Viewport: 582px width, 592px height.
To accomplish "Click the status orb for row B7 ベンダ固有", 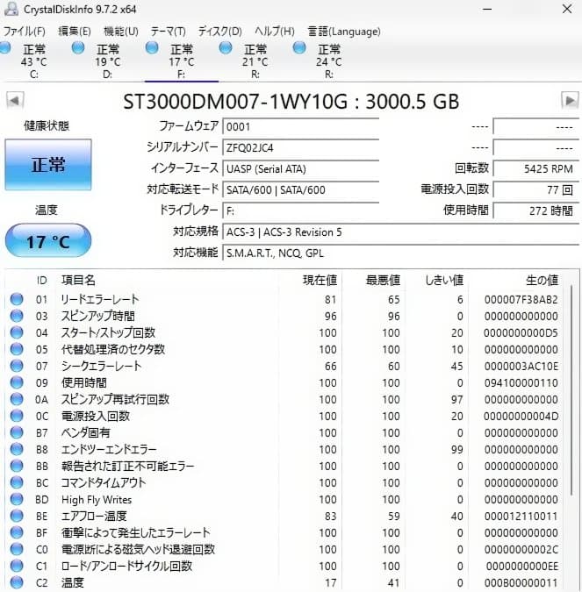I will (17, 432).
